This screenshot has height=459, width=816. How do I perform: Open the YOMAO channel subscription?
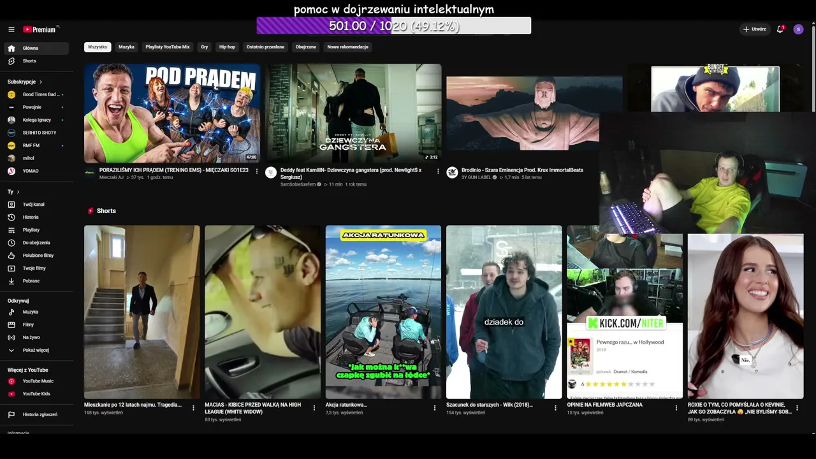click(37, 171)
